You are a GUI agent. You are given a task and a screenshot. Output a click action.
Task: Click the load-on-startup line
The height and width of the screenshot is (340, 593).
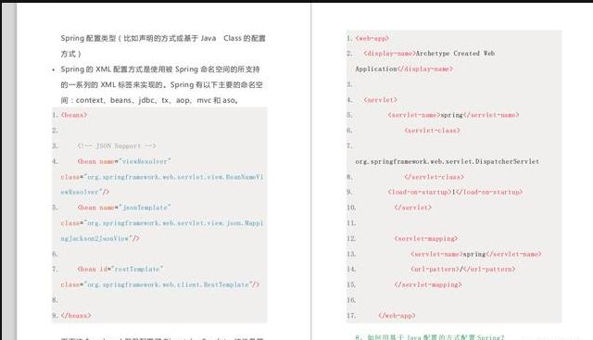tap(455, 192)
